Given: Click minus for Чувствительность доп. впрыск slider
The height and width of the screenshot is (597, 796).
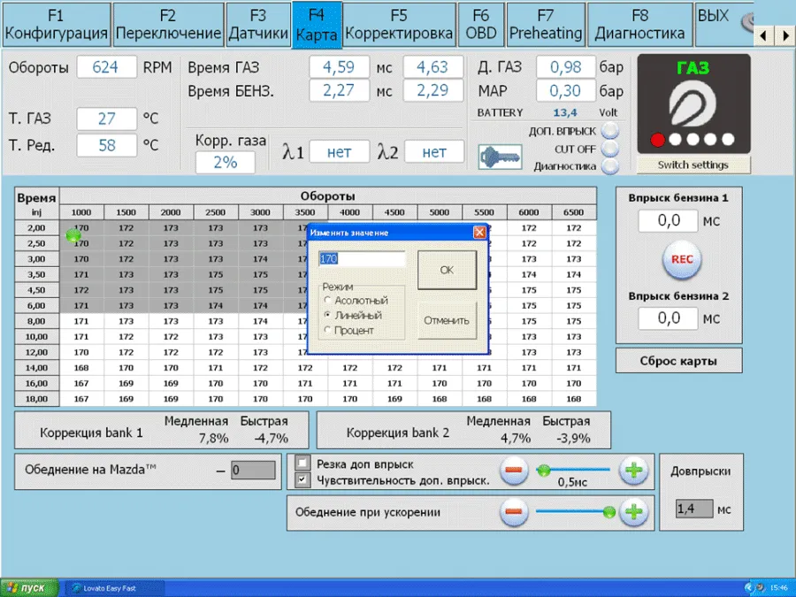Looking at the screenshot, I should [x=514, y=471].
